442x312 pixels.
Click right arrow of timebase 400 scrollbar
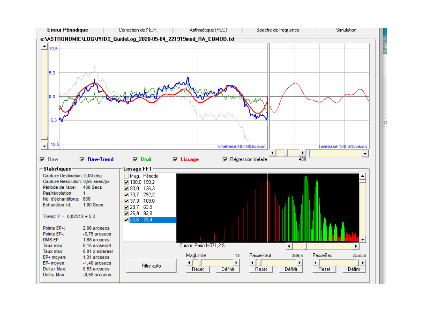tap(303, 153)
